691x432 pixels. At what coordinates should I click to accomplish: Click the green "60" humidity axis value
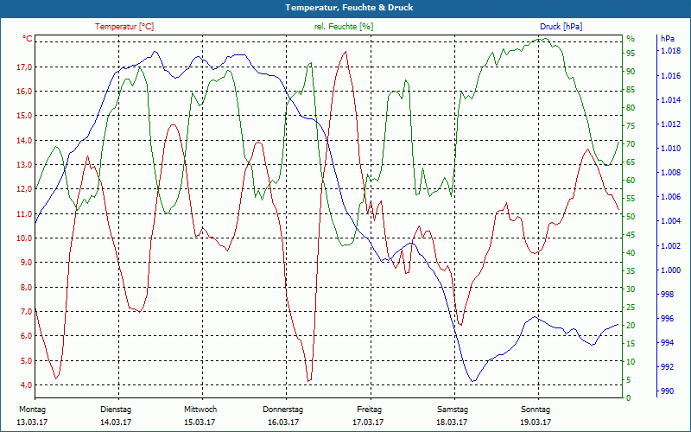pyautogui.click(x=631, y=181)
